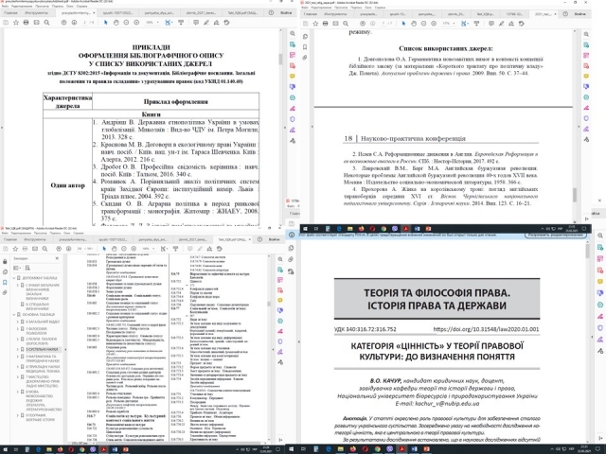Zoom out with the minus icon in top-left window
Viewport: 606px width, 454px height.
click(x=126, y=23)
